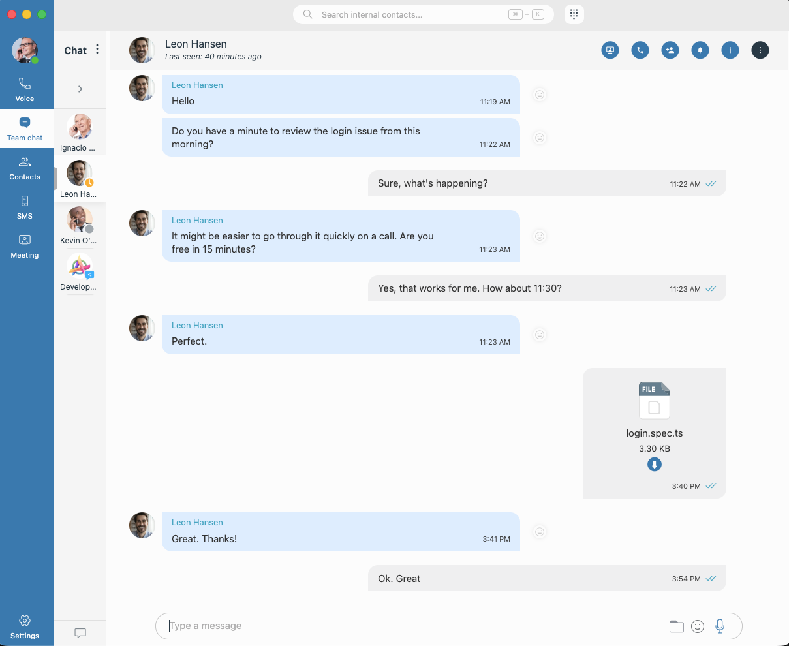Attach a file using the folder icon
Image resolution: width=789 pixels, height=646 pixels.
point(676,626)
